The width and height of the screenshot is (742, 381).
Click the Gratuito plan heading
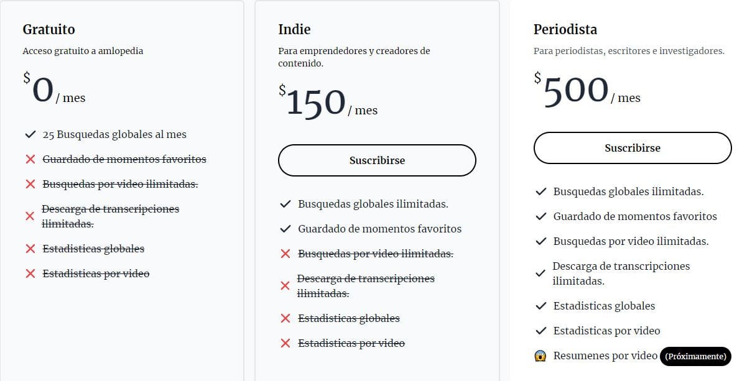[x=49, y=29]
